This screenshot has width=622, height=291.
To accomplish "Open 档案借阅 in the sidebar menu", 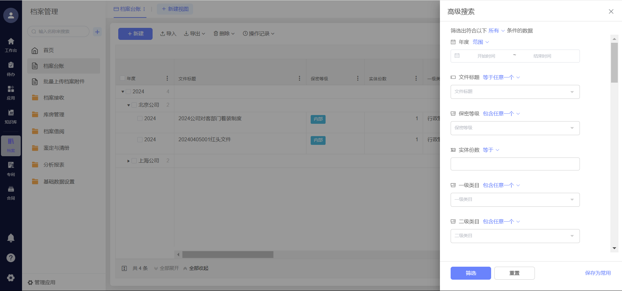I will (54, 131).
